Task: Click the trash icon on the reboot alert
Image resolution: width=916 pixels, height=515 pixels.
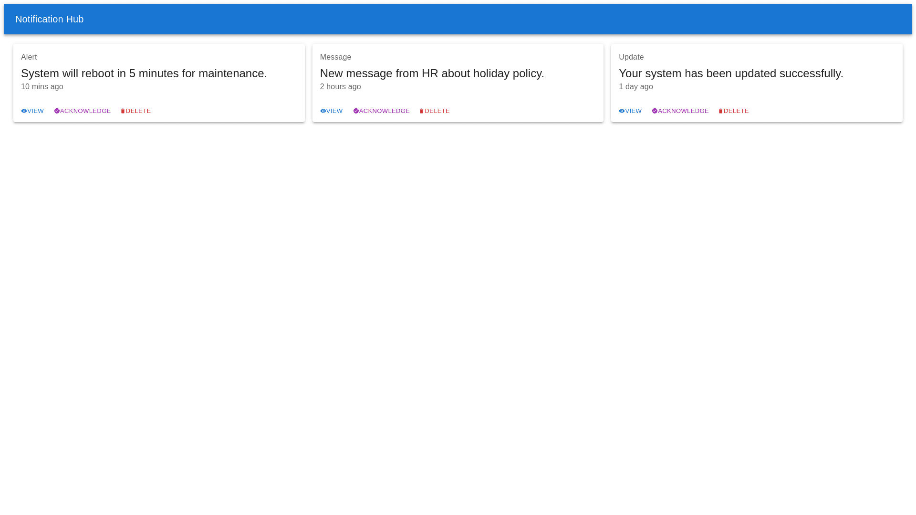Action: (x=123, y=111)
